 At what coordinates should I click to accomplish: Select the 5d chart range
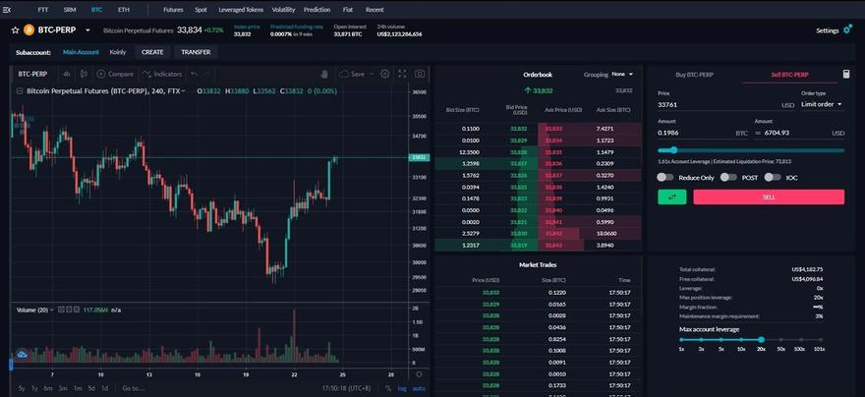pos(91,388)
